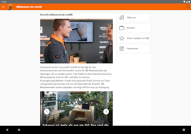Image resolution: width=191 pixels, height=134 pixels.
Task: Click the briefcase icon beside Karriere
Action: pyautogui.click(x=122, y=28)
